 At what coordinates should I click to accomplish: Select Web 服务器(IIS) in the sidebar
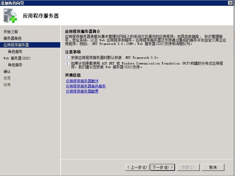pos(17,58)
